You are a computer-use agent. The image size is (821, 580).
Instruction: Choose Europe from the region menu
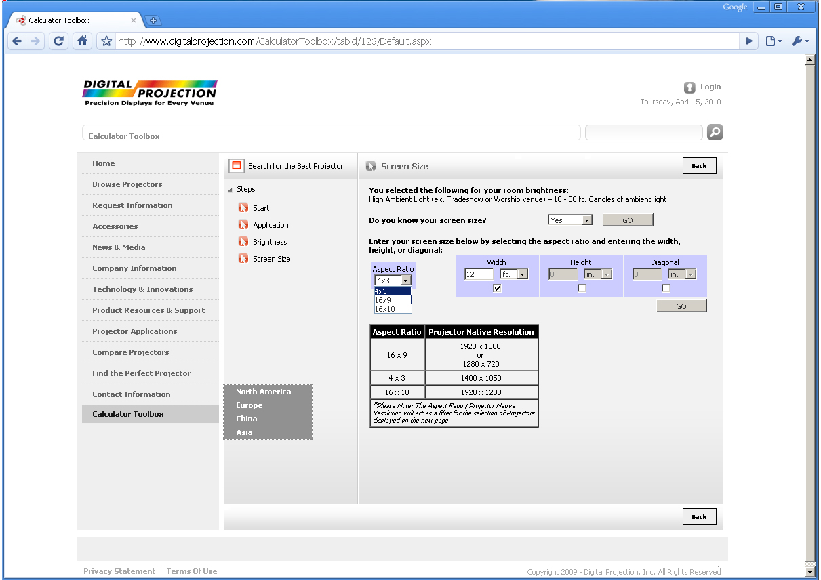[249, 405]
